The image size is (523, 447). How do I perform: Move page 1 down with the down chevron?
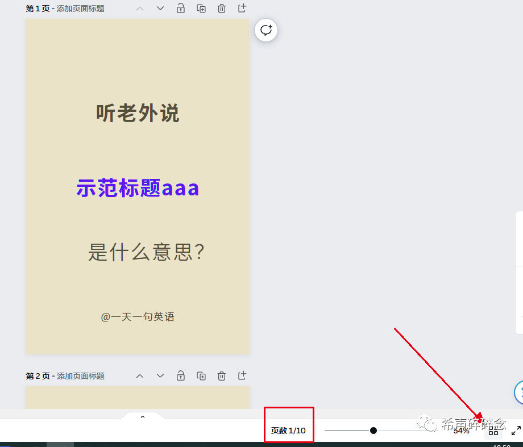pyautogui.click(x=160, y=8)
